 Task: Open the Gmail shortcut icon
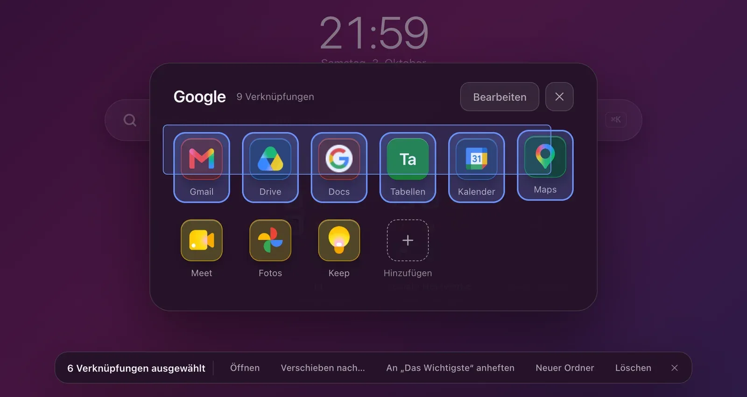pyautogui.click(x=202, y=159)
